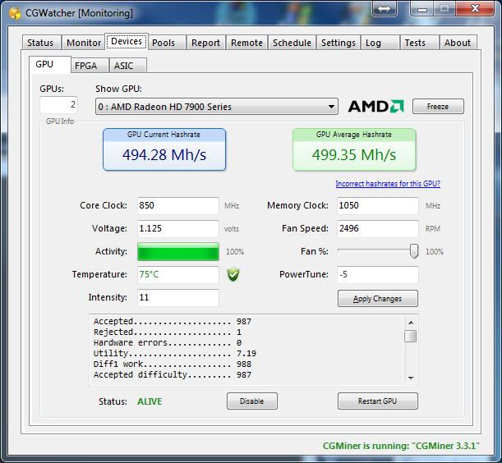This screenshot has width=502, height=463.
Task: Click the PowerTune input field
Action: (378, 274)
